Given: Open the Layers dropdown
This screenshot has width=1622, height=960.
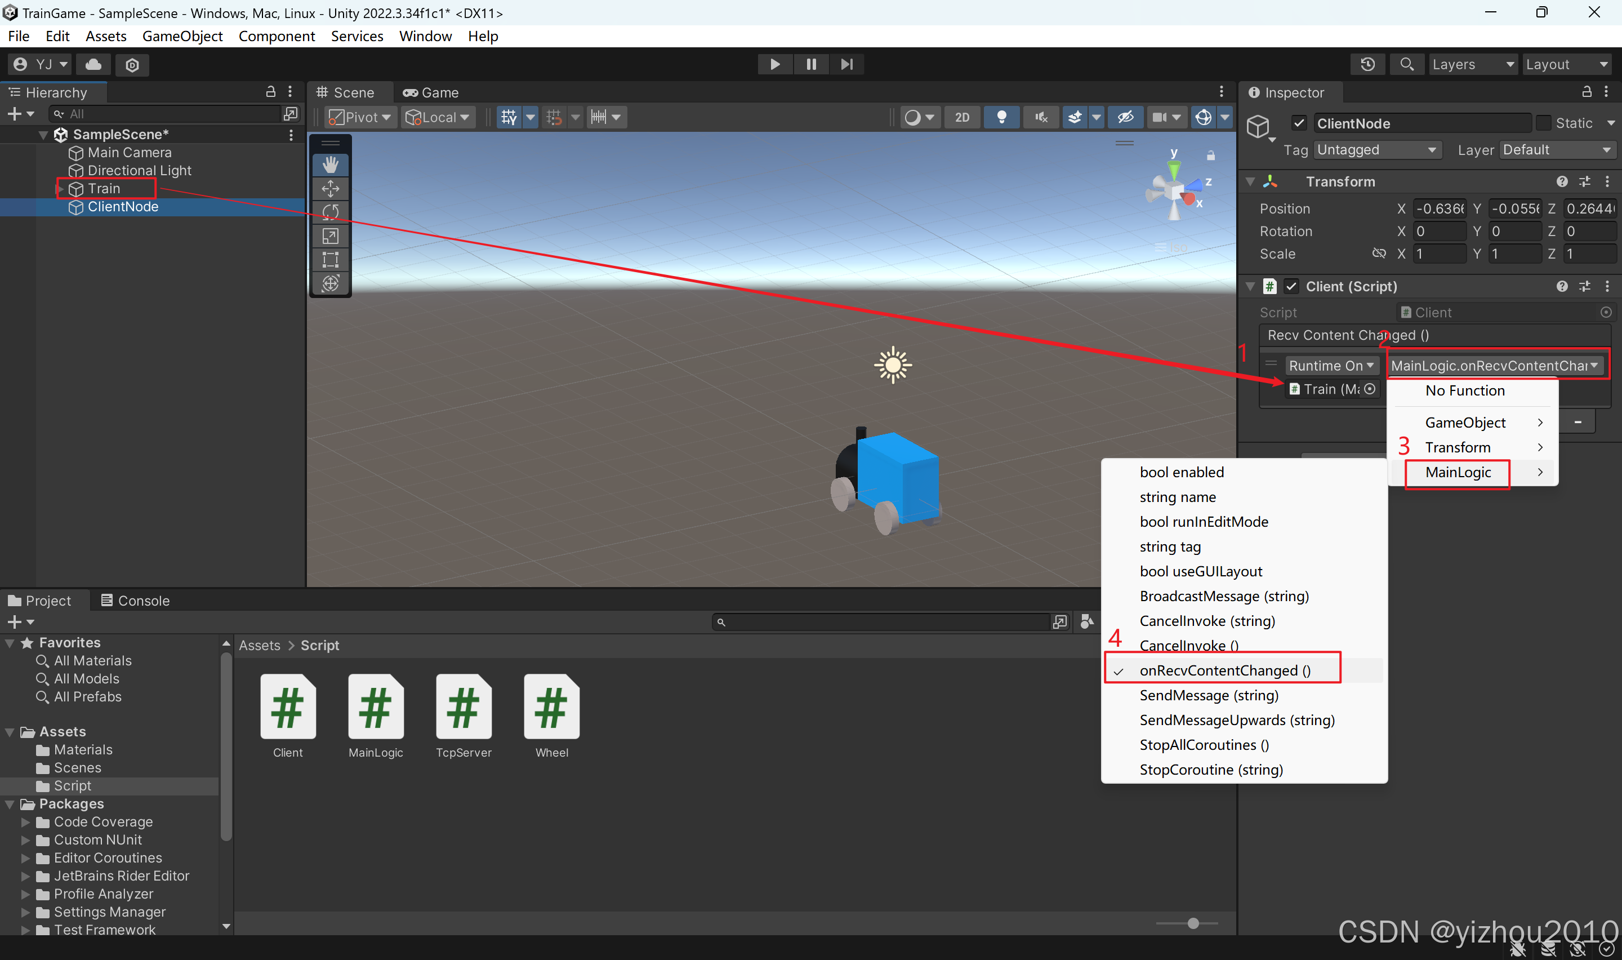Looking at the screenshot, I should click(1473, 64).
